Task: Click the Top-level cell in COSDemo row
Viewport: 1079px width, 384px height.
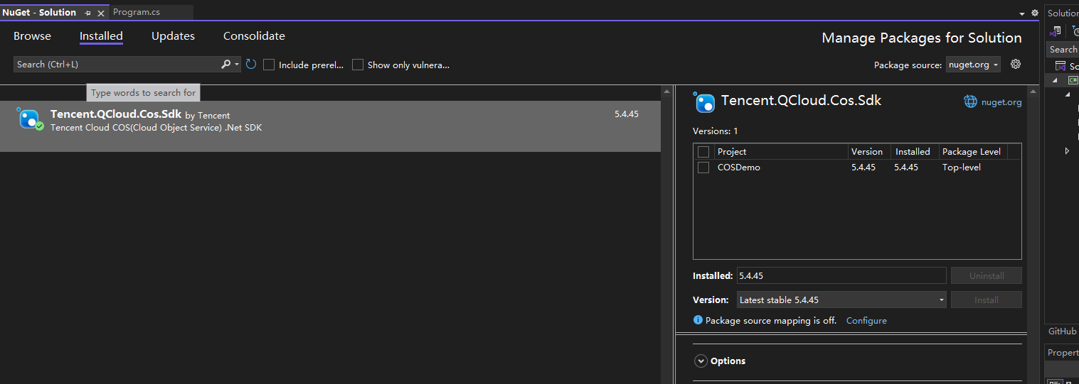Action: (962, 168)
